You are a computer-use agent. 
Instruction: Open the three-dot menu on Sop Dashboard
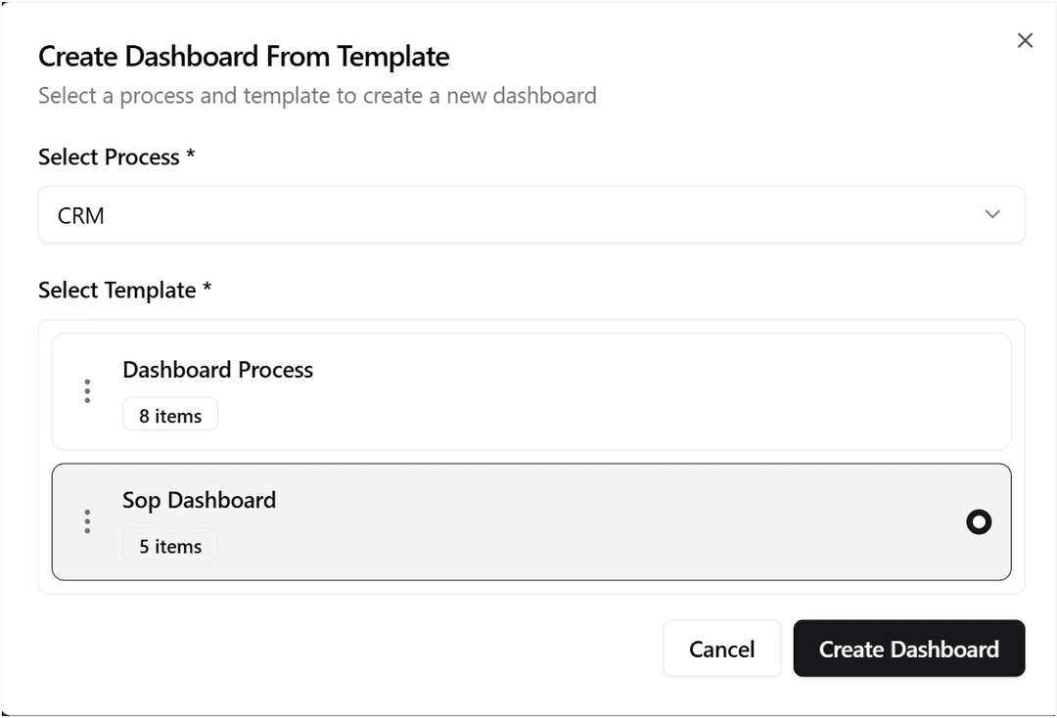coord(87,521)
